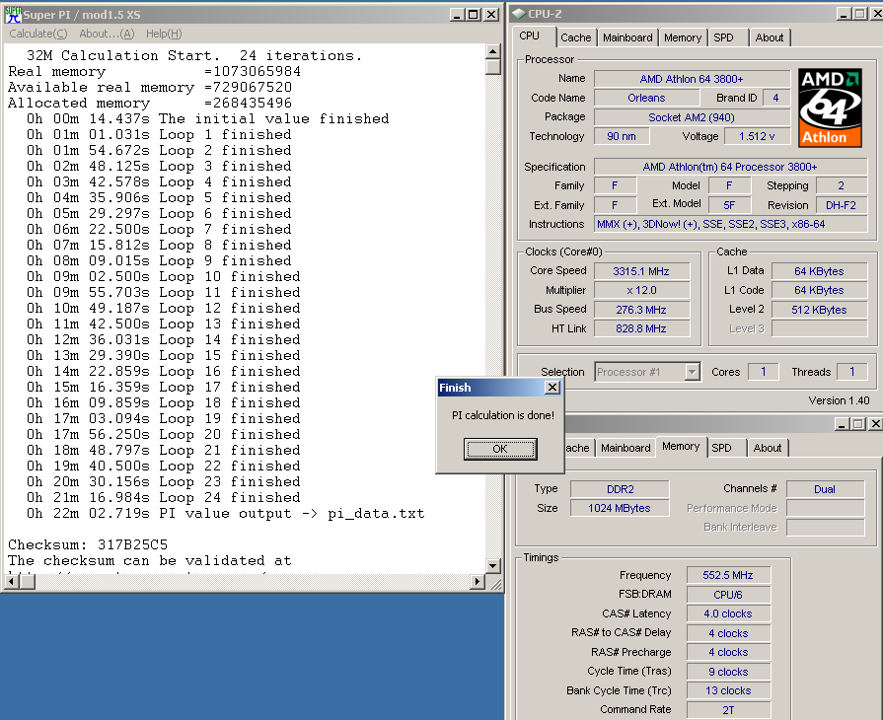This screenshot has width=883, height=720.
Task: Click the Super PI window resize grip
Action: (x=495, y=584)
